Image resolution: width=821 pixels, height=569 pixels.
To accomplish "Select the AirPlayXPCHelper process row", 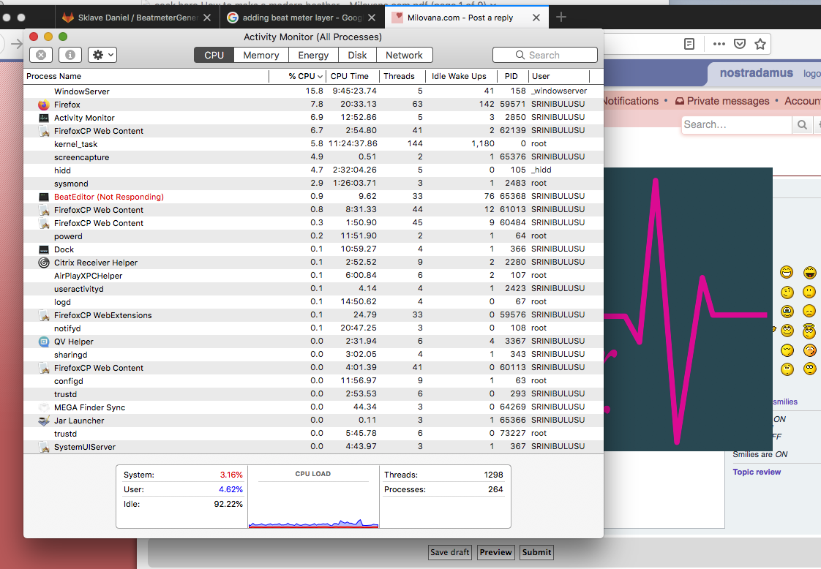I will point(313,275).
